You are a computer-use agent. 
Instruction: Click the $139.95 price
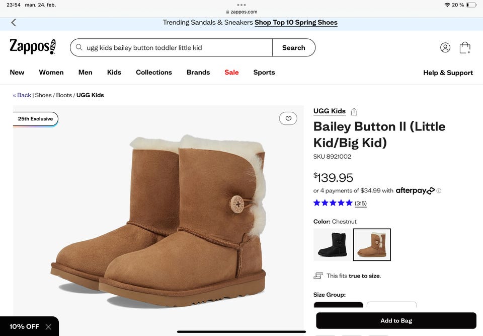coord(333,178)
